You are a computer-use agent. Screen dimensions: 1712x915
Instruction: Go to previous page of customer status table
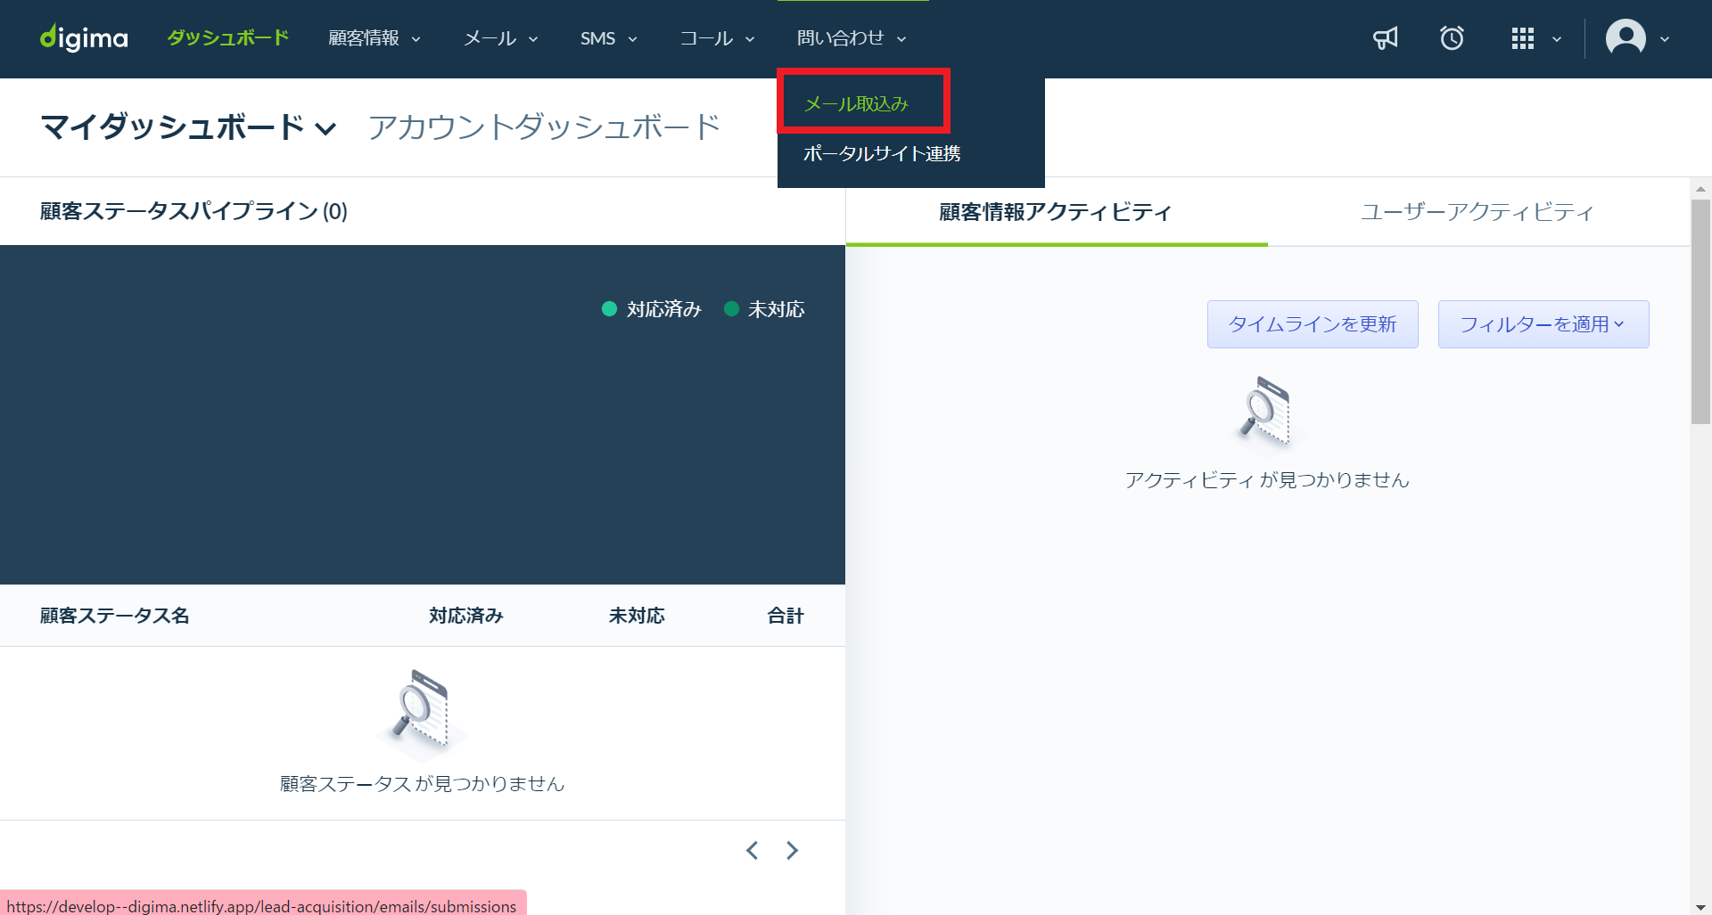click(x=753, y=851)
